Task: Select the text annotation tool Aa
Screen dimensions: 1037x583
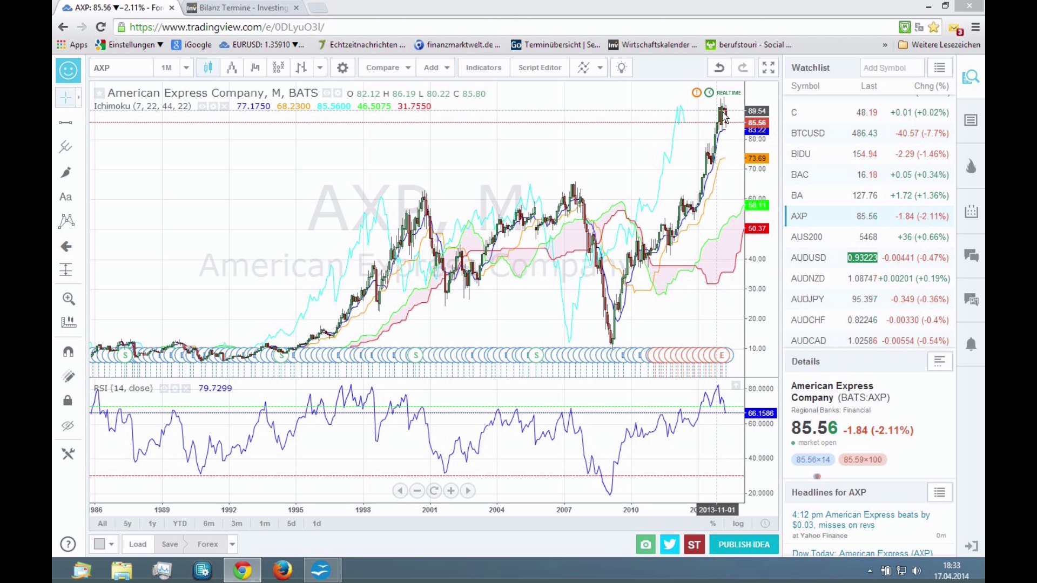Action: [x=66, y=197]
